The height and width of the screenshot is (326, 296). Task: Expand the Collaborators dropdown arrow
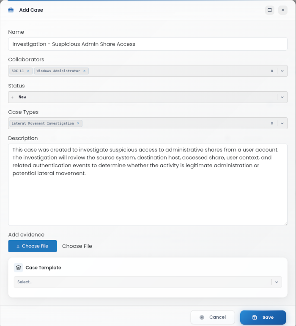coord(282,71)
